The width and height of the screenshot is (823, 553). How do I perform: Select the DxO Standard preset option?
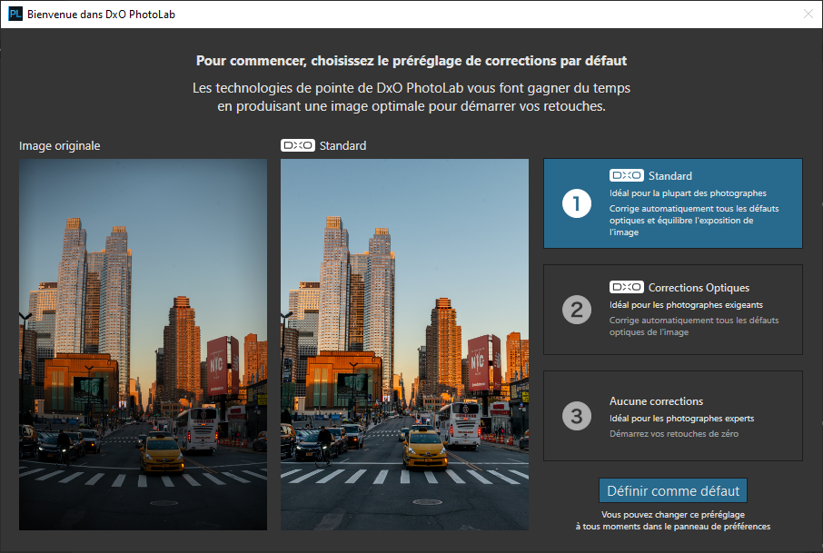click(673, 203)
